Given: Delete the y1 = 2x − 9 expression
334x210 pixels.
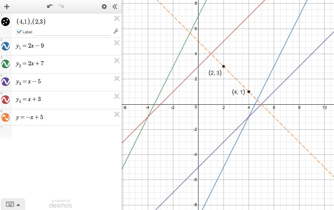Looking at the screenshot, I should pyautogui.click(x=117, y=43).
